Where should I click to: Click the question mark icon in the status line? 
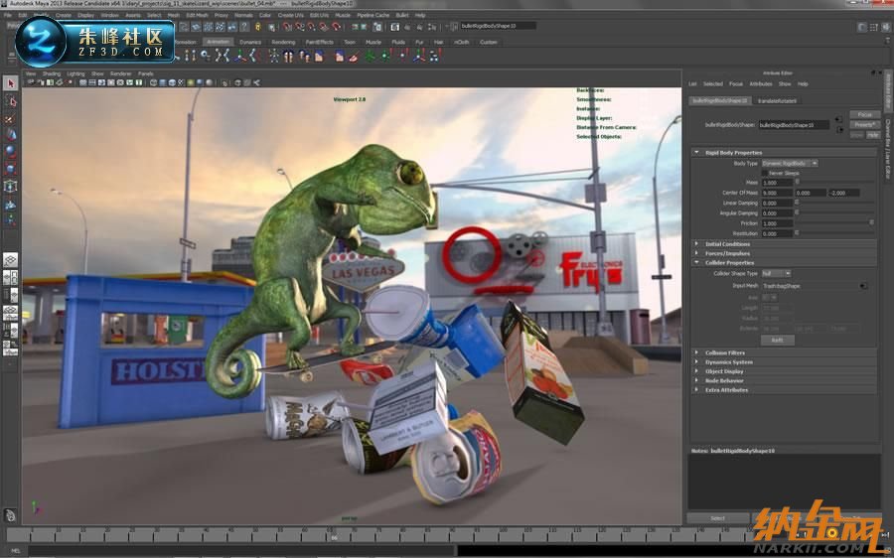(x=244, y=27)
